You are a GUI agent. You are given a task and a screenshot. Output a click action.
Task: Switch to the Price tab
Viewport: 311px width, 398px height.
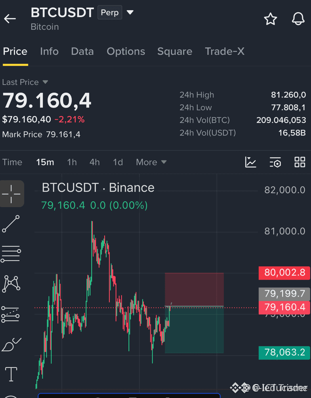[x=15, y=51]
